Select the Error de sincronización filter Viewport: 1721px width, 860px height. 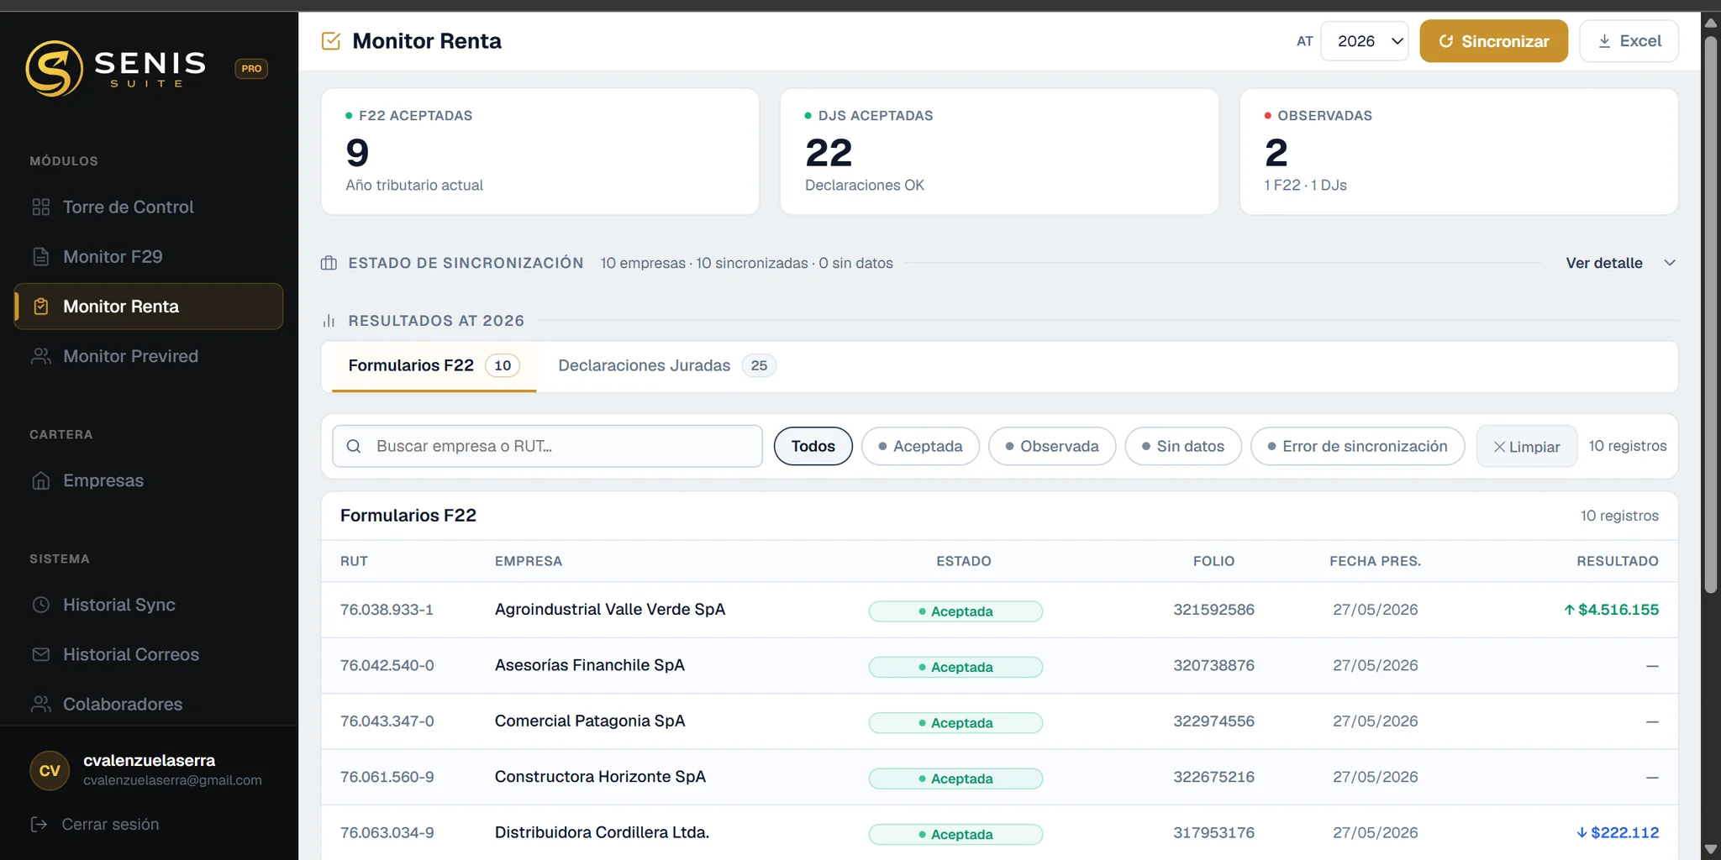[x=1357, y=446]
